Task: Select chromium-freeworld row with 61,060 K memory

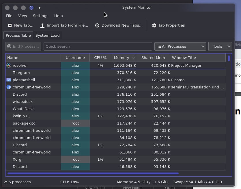Action: point(115,152)
